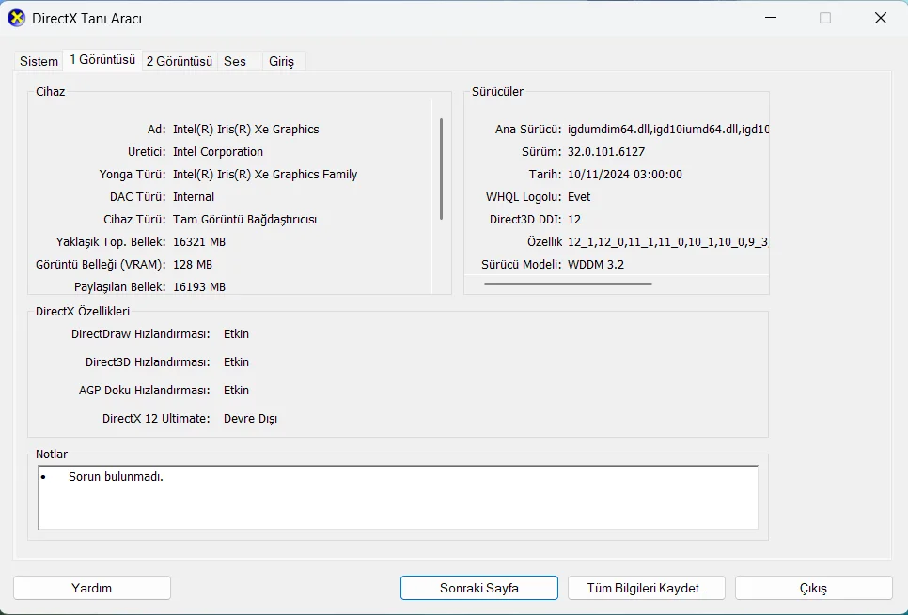Screen dimensions: 908x615
Task: Click the Intel Corporation manufacturer value
Action: (x=218, y=151)
